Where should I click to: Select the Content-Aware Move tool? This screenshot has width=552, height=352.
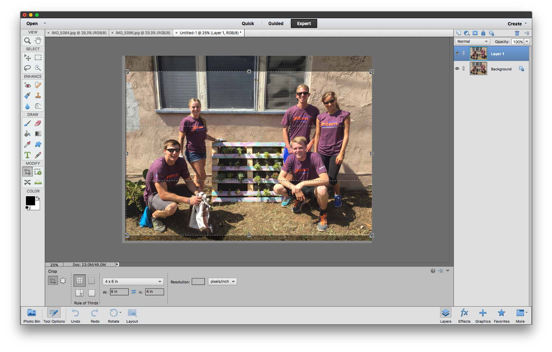pyautogui.click(x=27, y=182)
